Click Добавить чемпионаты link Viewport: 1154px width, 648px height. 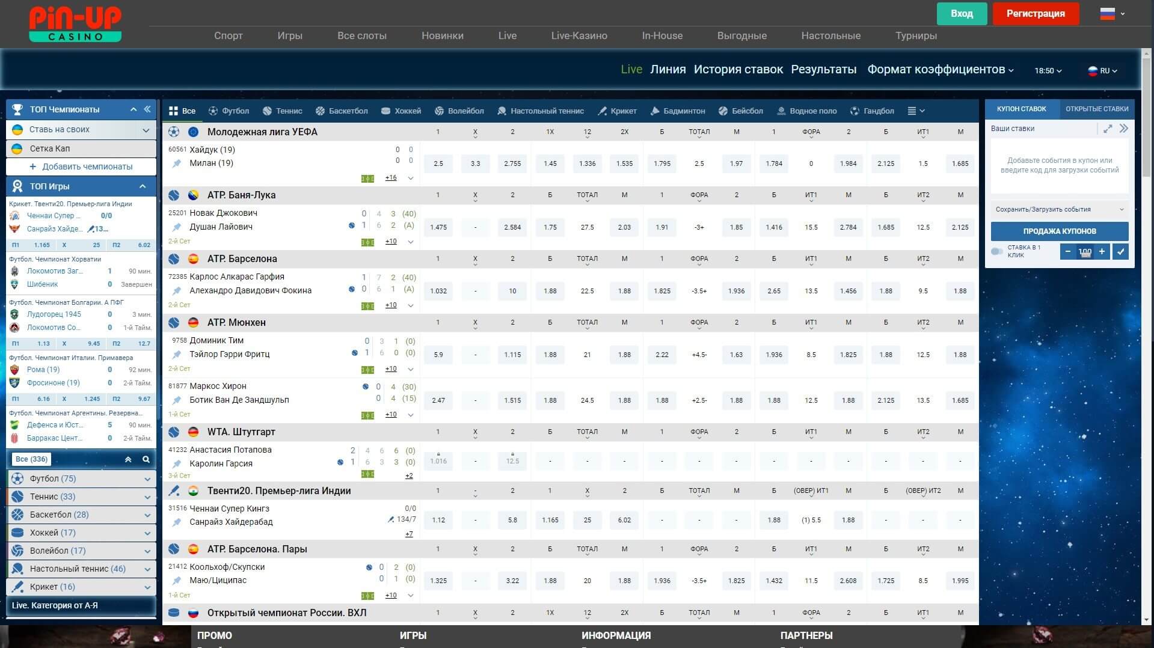[x=81, y=167]
